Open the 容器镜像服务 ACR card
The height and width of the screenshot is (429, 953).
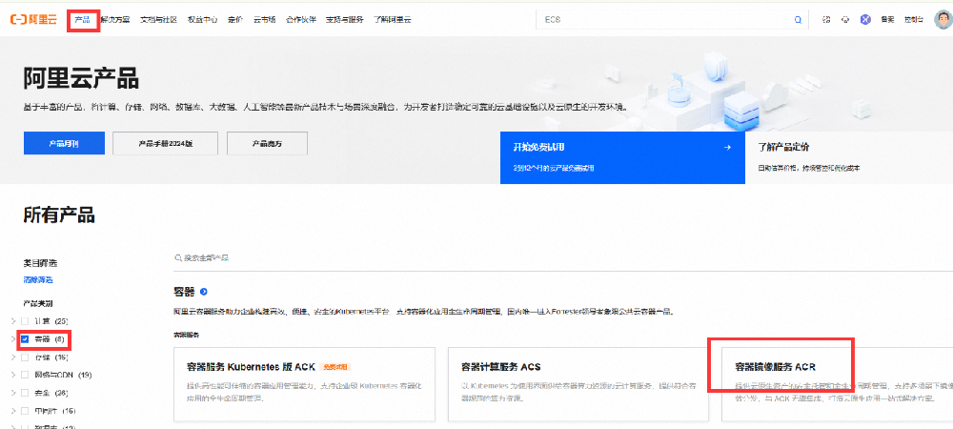coord(837,384)
